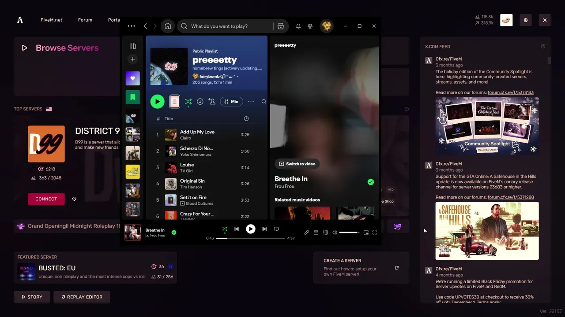
Task: Open Spotify profile avatar menu
Action: [327, 26]
